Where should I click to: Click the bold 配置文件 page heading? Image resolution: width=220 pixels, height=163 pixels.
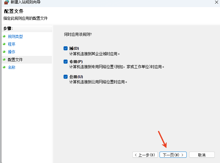(14, 11)
